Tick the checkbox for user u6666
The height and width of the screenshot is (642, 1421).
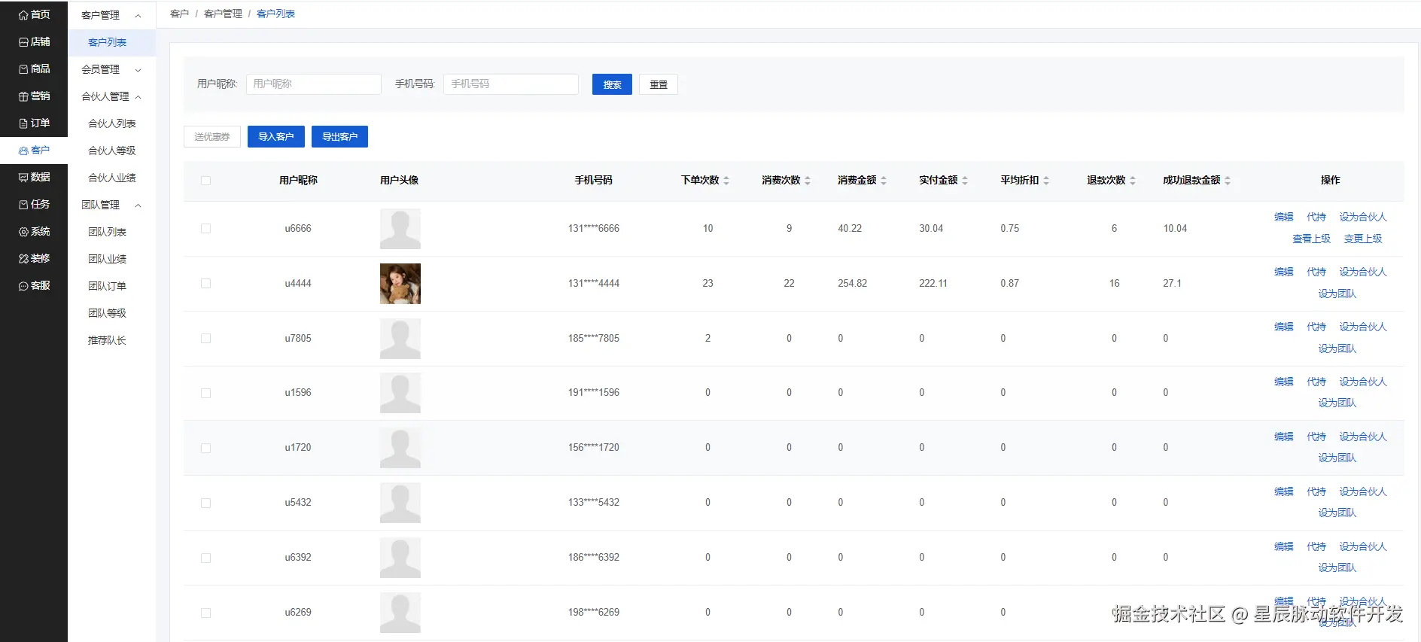(x=205, y=229)
